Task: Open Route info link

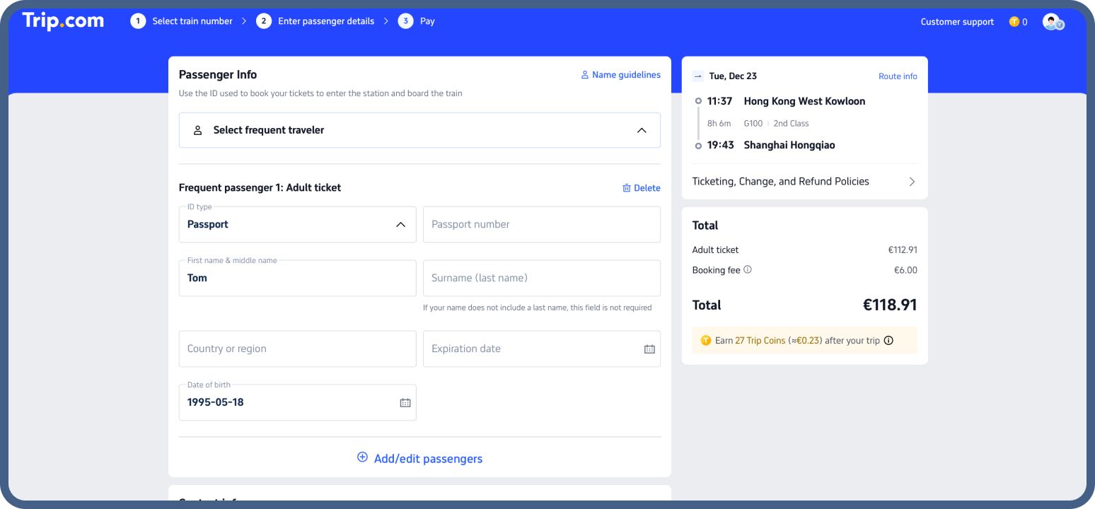Action: (x=898, y=76)
